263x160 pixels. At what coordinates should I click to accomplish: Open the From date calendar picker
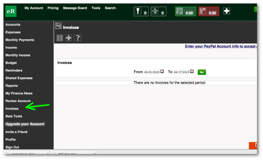162,72
